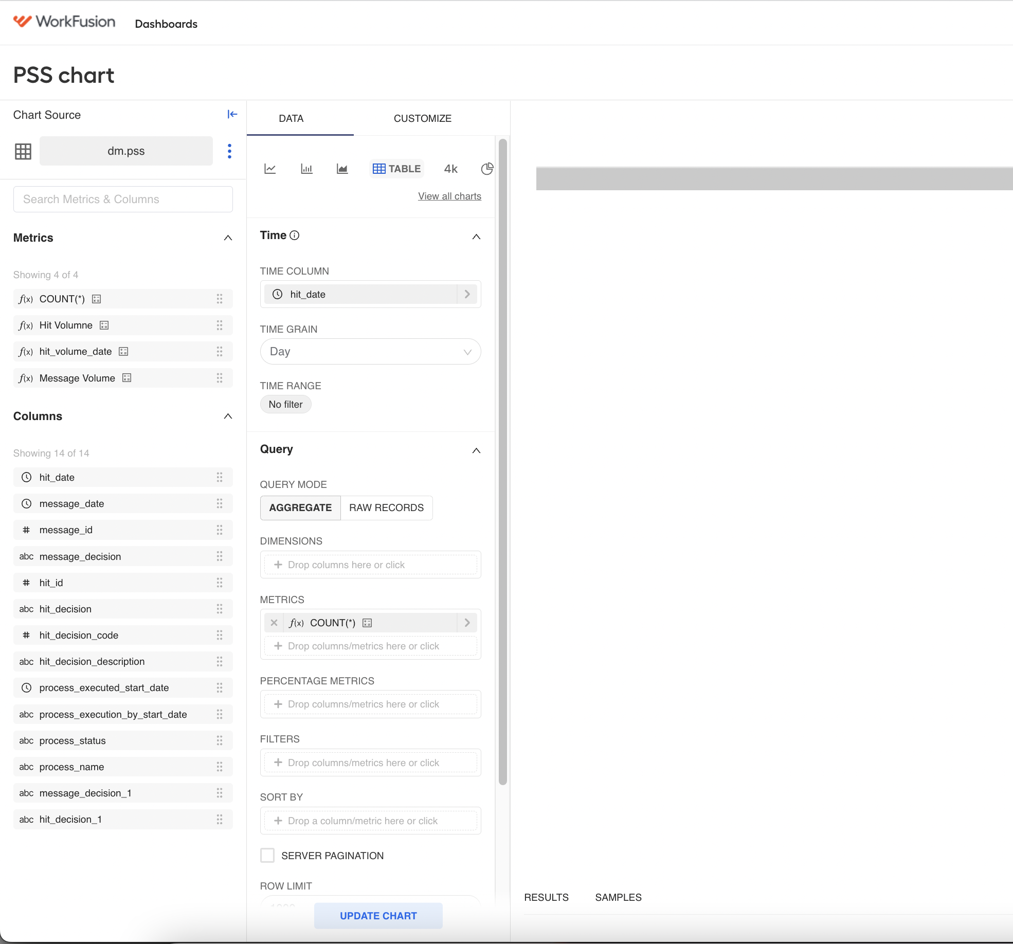Select the process_execution_by_start_date column
Viewport: 1013px width, 944px height.
tap(123, 714)
